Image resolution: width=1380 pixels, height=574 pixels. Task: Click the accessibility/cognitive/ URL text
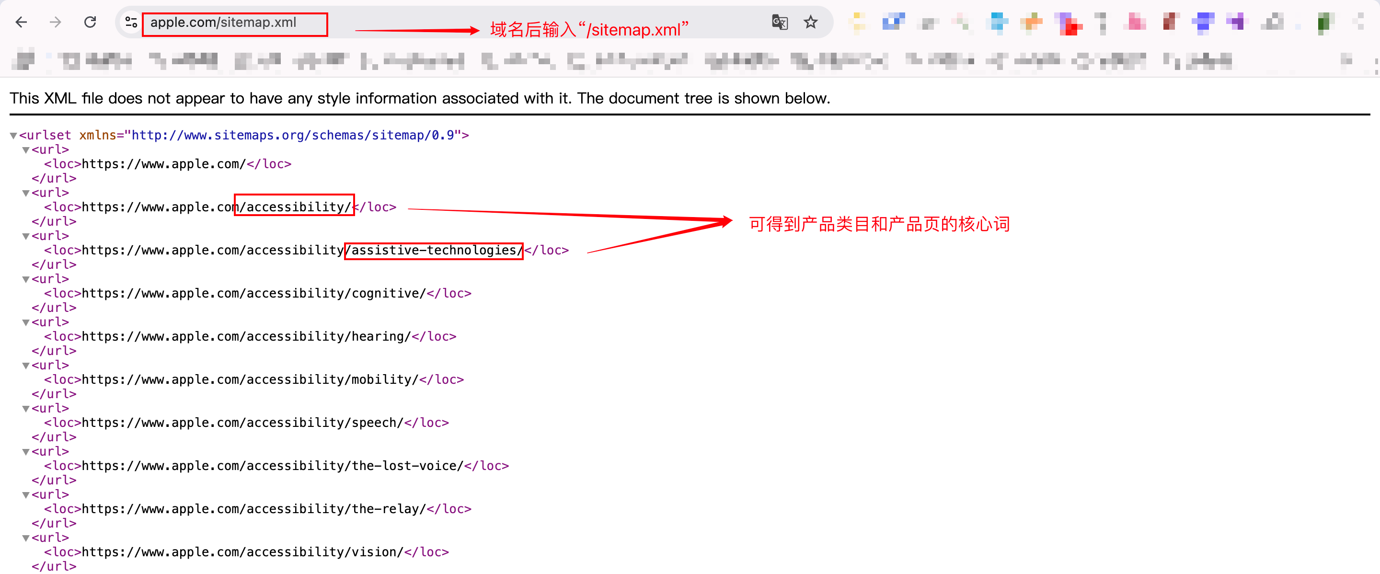[253, 293]
